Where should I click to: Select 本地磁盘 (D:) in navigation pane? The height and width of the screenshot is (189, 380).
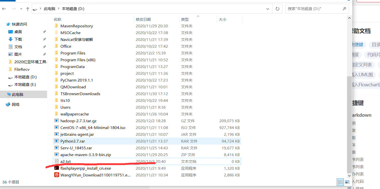pos(25,77)
